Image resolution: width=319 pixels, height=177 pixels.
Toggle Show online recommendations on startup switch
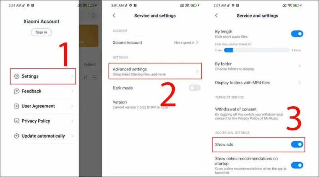[297, 165]
